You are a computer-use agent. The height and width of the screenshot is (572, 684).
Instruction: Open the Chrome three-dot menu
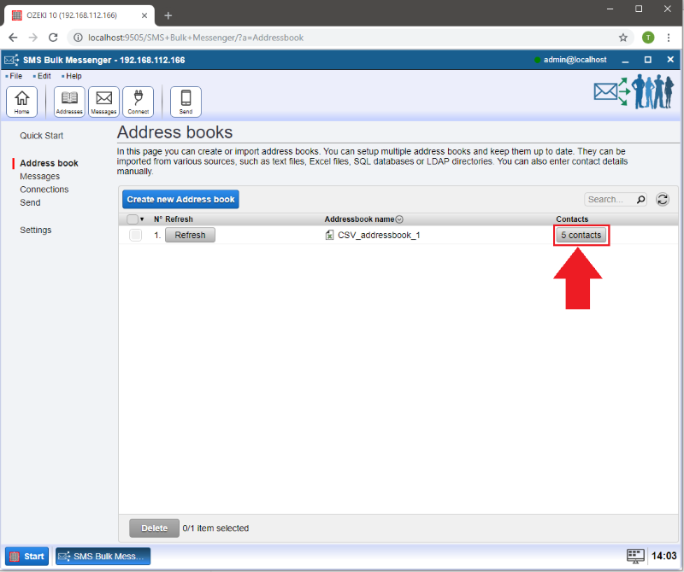[668, 38]
